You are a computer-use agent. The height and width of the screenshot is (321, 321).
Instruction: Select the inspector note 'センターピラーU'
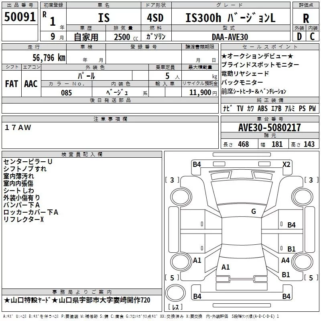(x=28, y=162)
